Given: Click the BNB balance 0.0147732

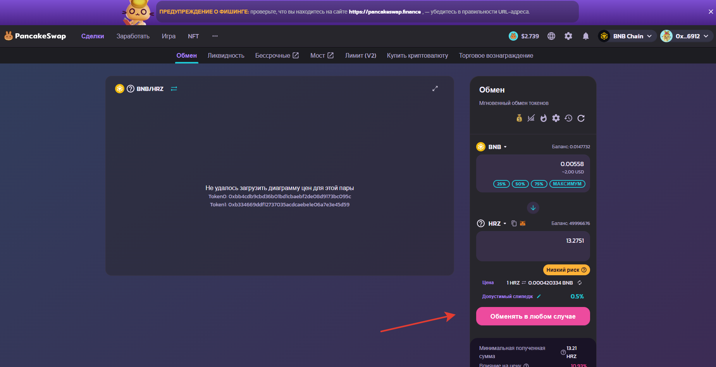Looking at the screenshot, I should point(571,147).
